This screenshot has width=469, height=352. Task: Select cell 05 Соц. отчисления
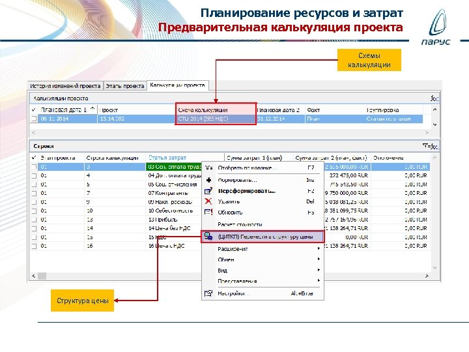point(172,184)
